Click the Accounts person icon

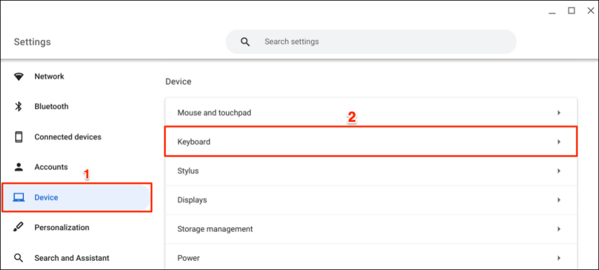pyautogui.click(x=19, y=167)
